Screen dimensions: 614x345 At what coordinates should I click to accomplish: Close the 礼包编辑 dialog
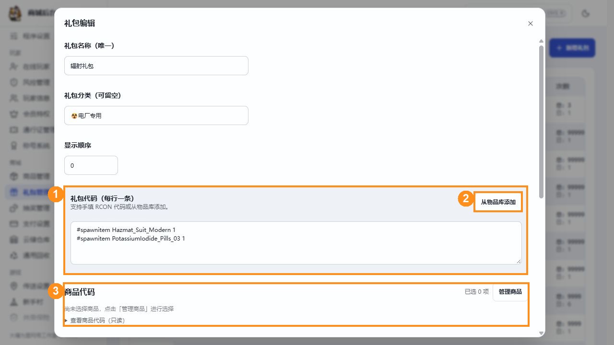pos(530,23)
